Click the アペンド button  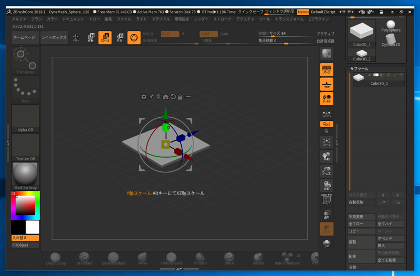[x=390, y=239]
